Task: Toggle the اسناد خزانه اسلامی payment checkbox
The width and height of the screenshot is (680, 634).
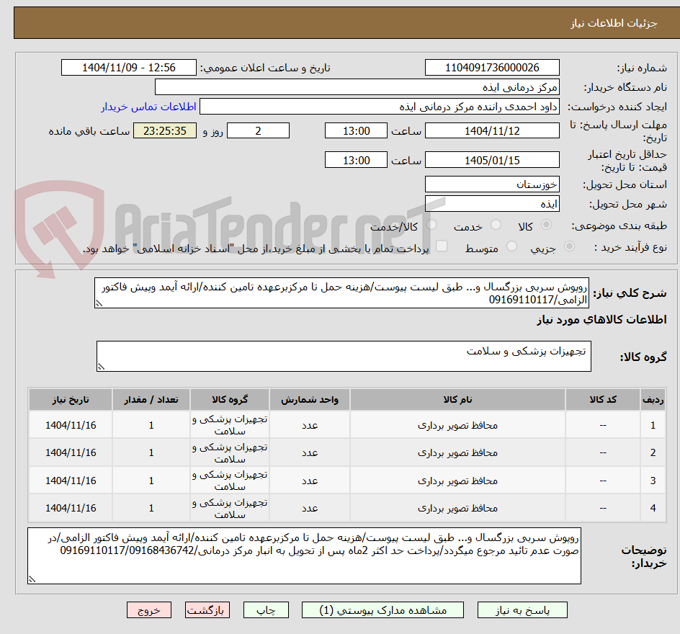Action: click(442, 246)
